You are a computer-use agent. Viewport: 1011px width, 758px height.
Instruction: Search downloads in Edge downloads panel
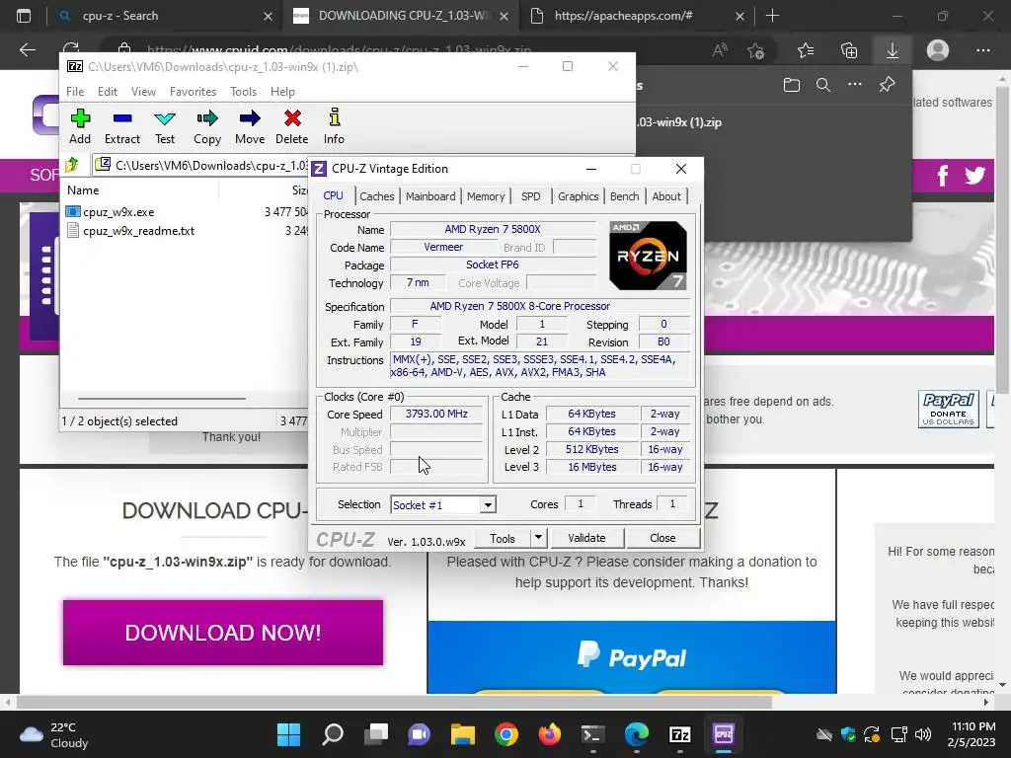[x=823, y=85]
